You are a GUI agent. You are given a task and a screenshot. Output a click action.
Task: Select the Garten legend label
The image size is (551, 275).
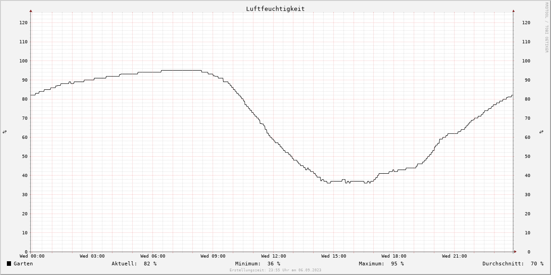point(23,264)
